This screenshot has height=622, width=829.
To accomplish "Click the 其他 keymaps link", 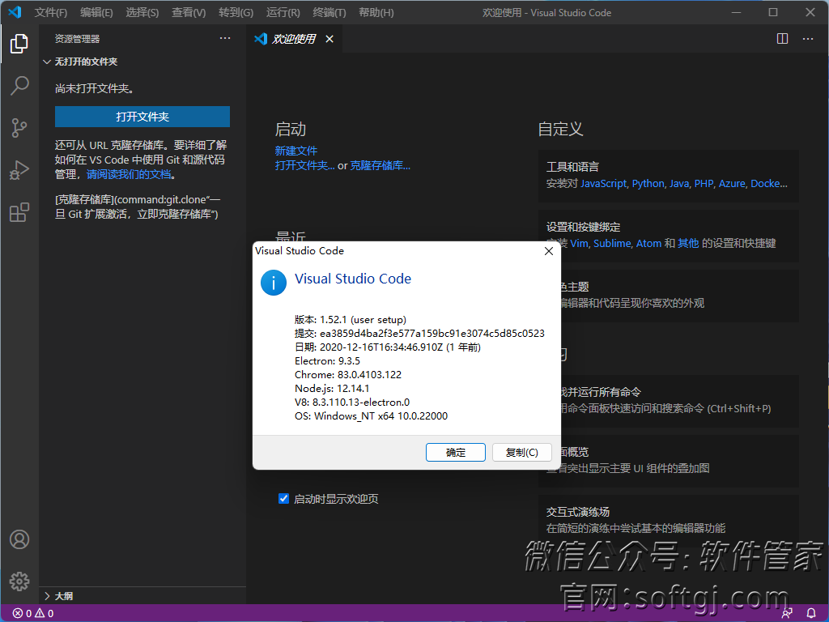I will [688, 243].
